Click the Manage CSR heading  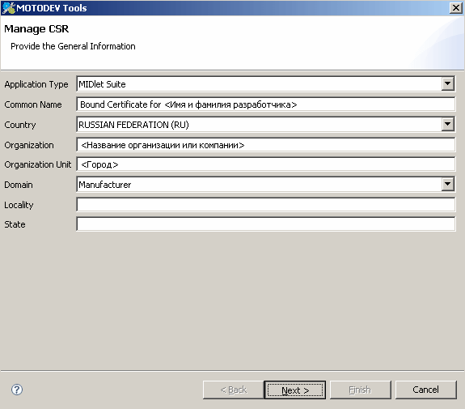click(x=36, y=29)
